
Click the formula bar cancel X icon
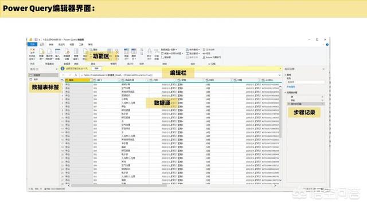tap(64, 75)
